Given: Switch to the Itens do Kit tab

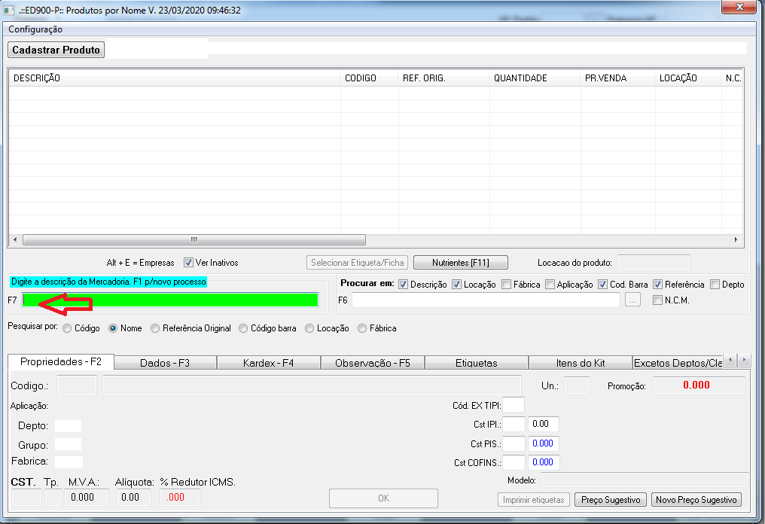Looking at the screenshot, I should (580, 363).
